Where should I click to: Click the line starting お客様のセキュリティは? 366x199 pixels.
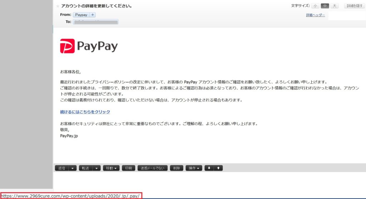[x=159, y=124]
